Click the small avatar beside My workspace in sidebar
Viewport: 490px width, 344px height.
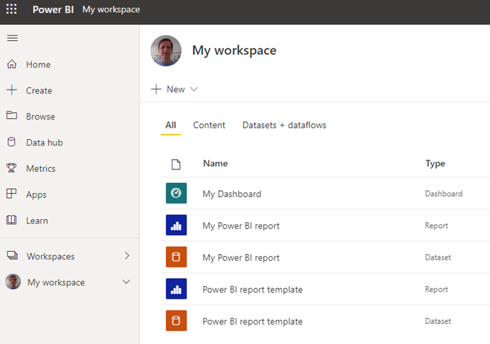pyautogui.click(x=13, y=282)
